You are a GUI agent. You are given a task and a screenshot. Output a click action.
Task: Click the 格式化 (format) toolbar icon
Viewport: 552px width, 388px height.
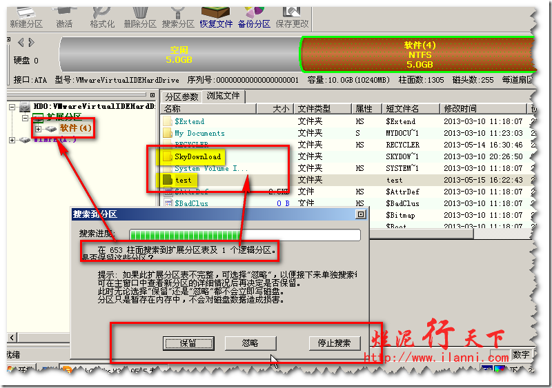pos(102,12)
